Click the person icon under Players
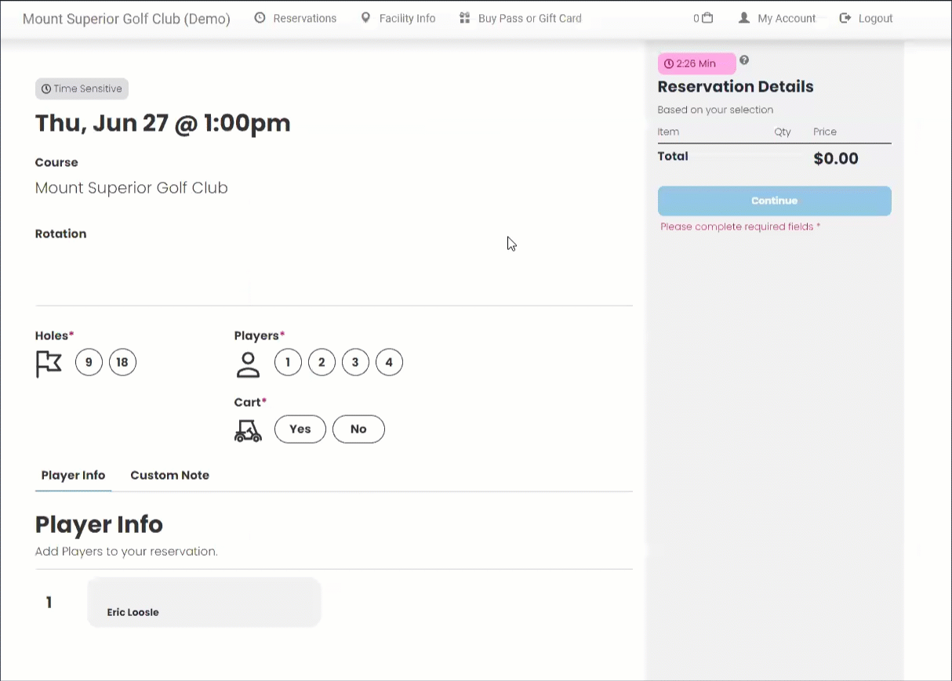The image size is (952, 681). pyautogui.click(x=248, y=364)
